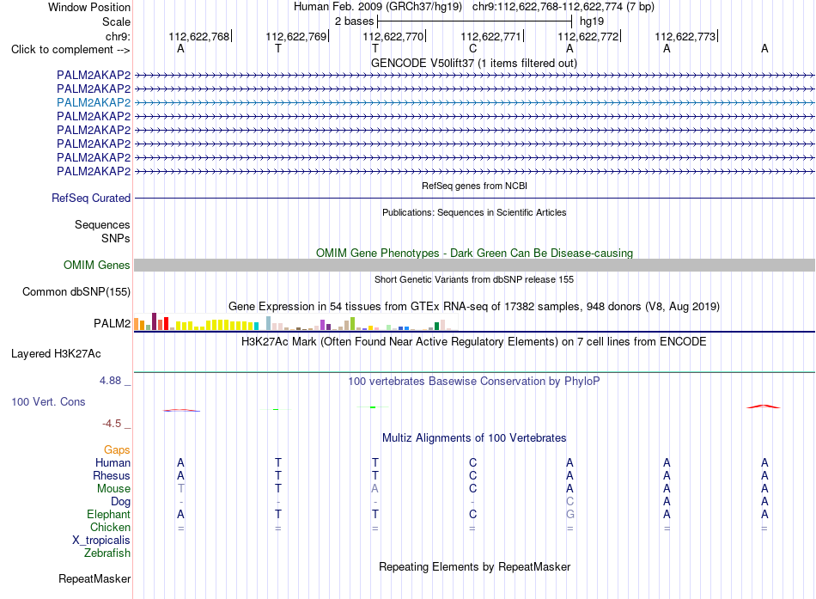816x599 pixels.
Task: Click the Mouse alignment row label
Action: point(113,489)
